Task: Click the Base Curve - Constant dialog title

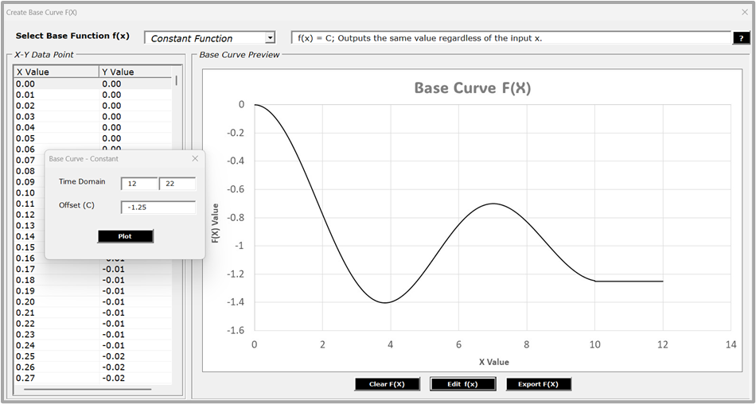Action: tap(84, 158)
